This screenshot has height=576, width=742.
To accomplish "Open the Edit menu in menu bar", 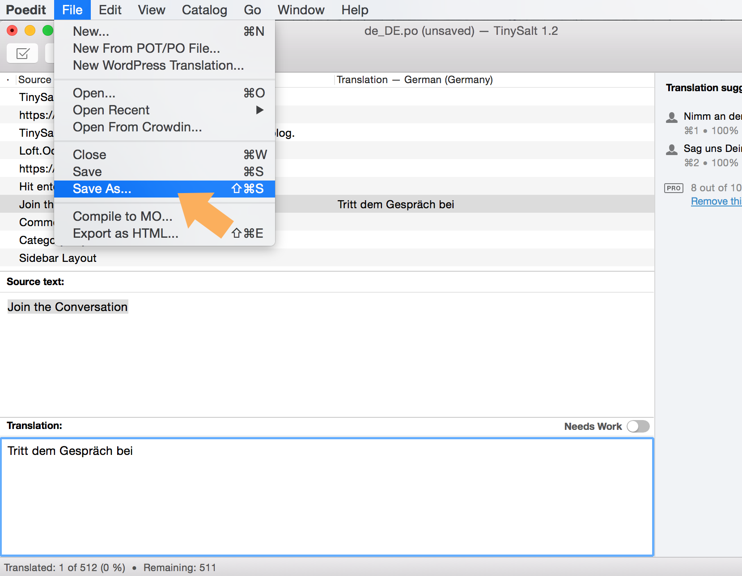I will 110,10.
